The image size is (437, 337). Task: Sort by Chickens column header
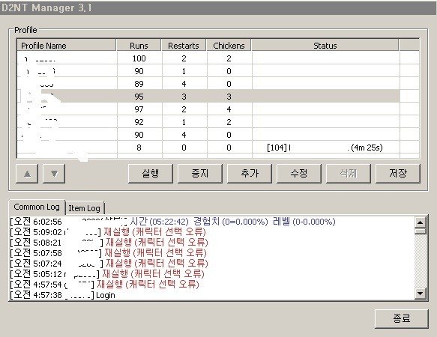point(229,45)
